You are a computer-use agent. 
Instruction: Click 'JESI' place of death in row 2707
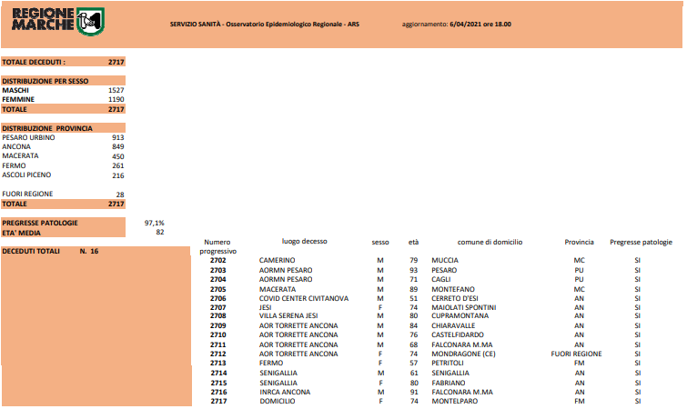click(x=265, y=308)
